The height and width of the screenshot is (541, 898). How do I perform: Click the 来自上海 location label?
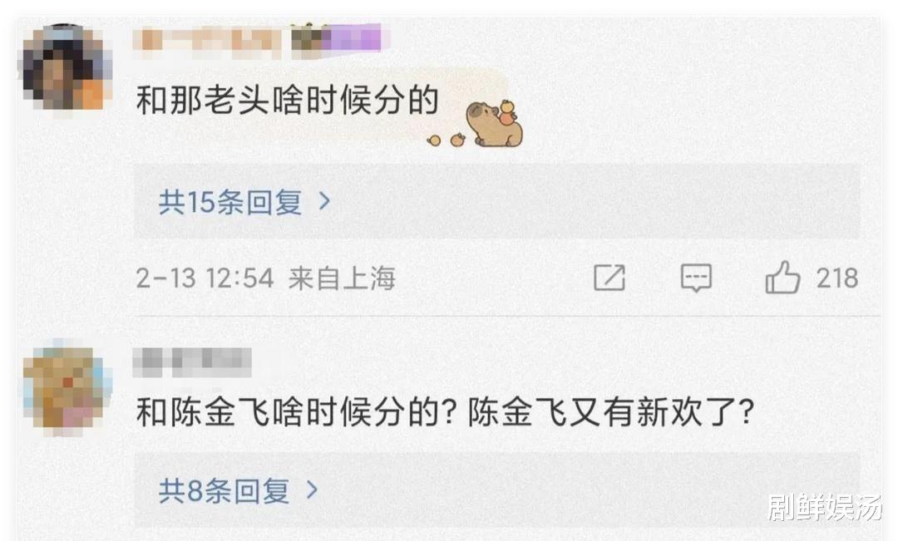click(x=342, y=278)
